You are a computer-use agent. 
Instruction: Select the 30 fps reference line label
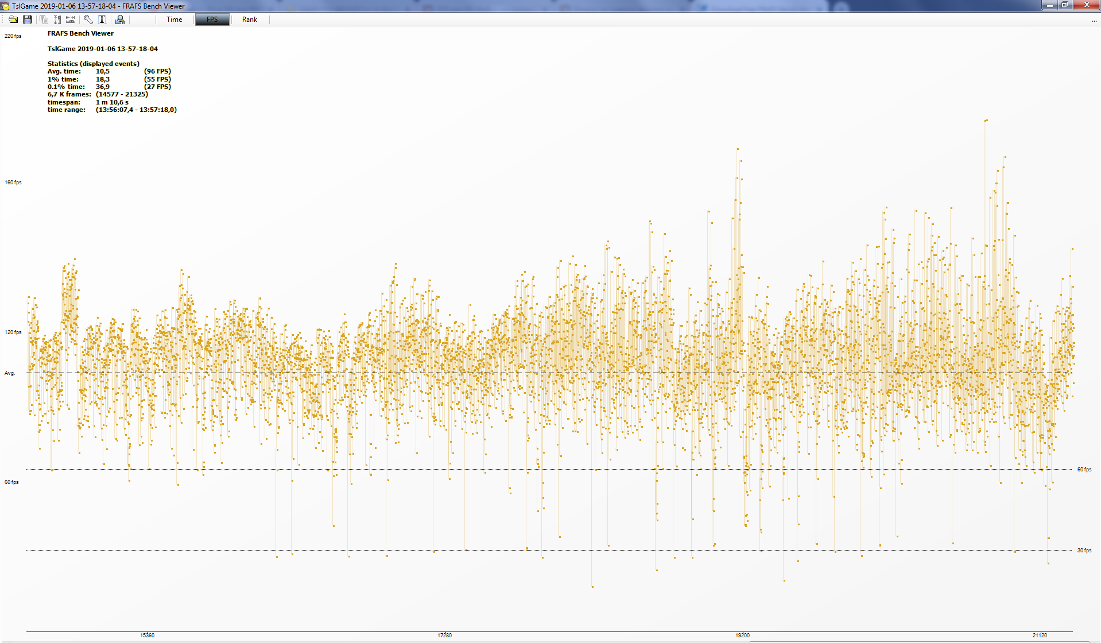[1084, 551]
